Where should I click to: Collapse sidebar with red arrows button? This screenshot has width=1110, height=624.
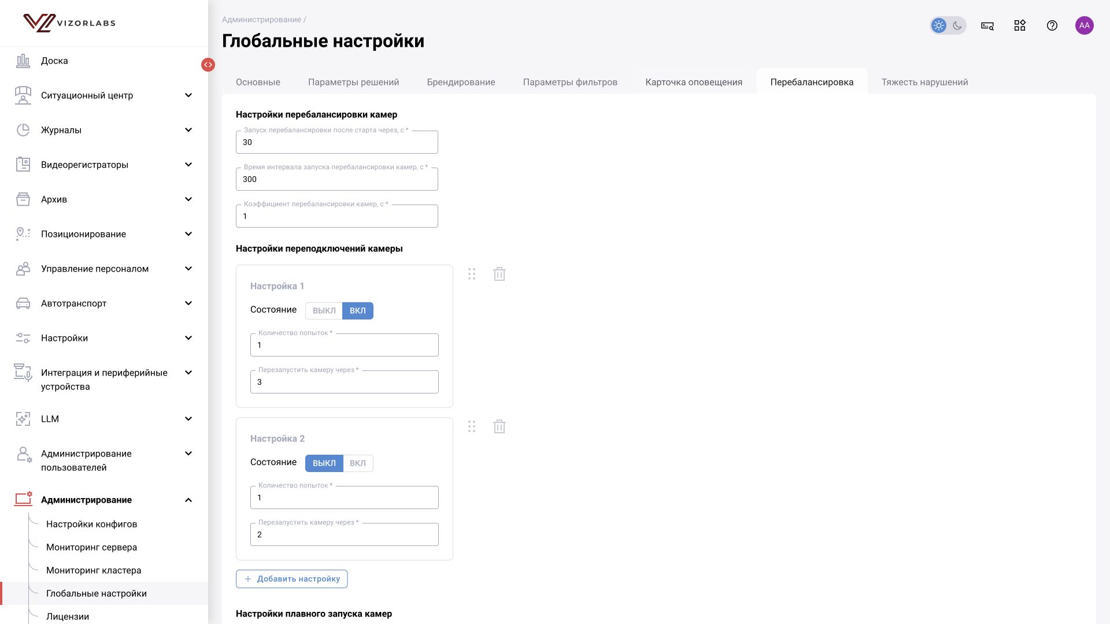(208, 65)
